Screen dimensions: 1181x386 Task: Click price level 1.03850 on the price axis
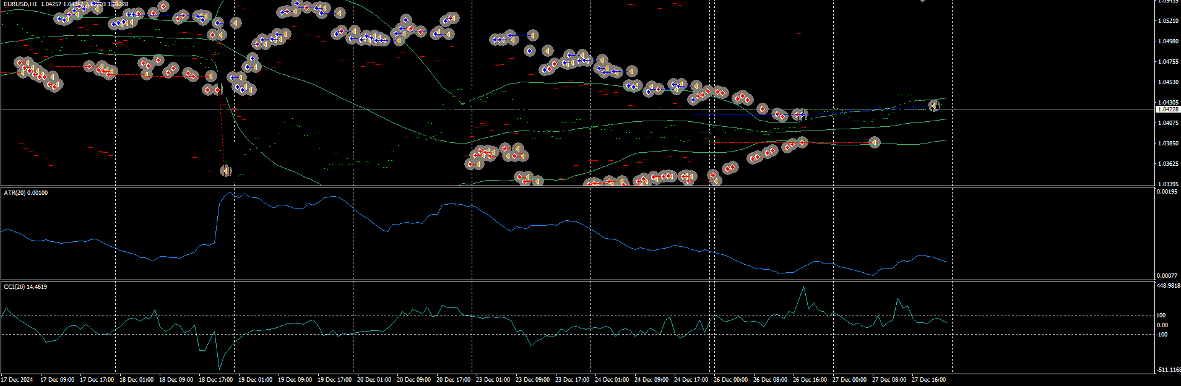pyautogui.click(x=1167, y=144)
